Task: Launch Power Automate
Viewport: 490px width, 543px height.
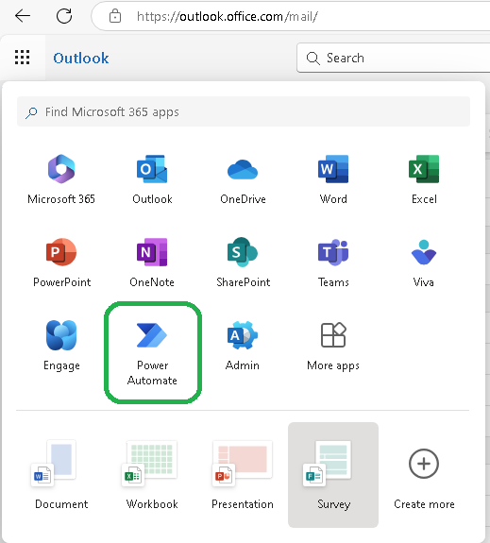Action: point(152,352)
